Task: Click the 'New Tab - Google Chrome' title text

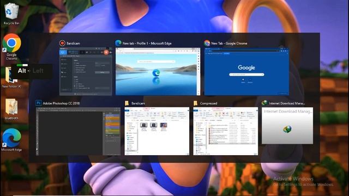Action: coord(229,44)
